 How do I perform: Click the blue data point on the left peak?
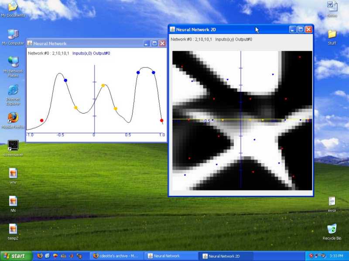point(65,80)
